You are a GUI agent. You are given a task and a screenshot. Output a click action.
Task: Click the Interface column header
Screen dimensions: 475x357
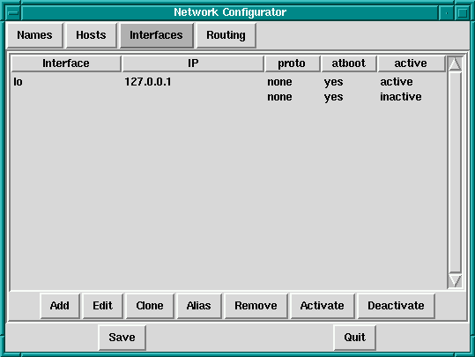coord(66,63)
